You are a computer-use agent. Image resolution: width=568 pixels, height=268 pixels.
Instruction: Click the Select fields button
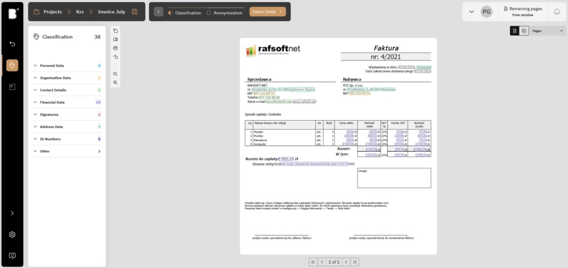[x=267, y=12]
